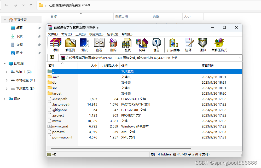
Task: Run the Test (测试) archive tool
Action: click(x=85, y=45)
